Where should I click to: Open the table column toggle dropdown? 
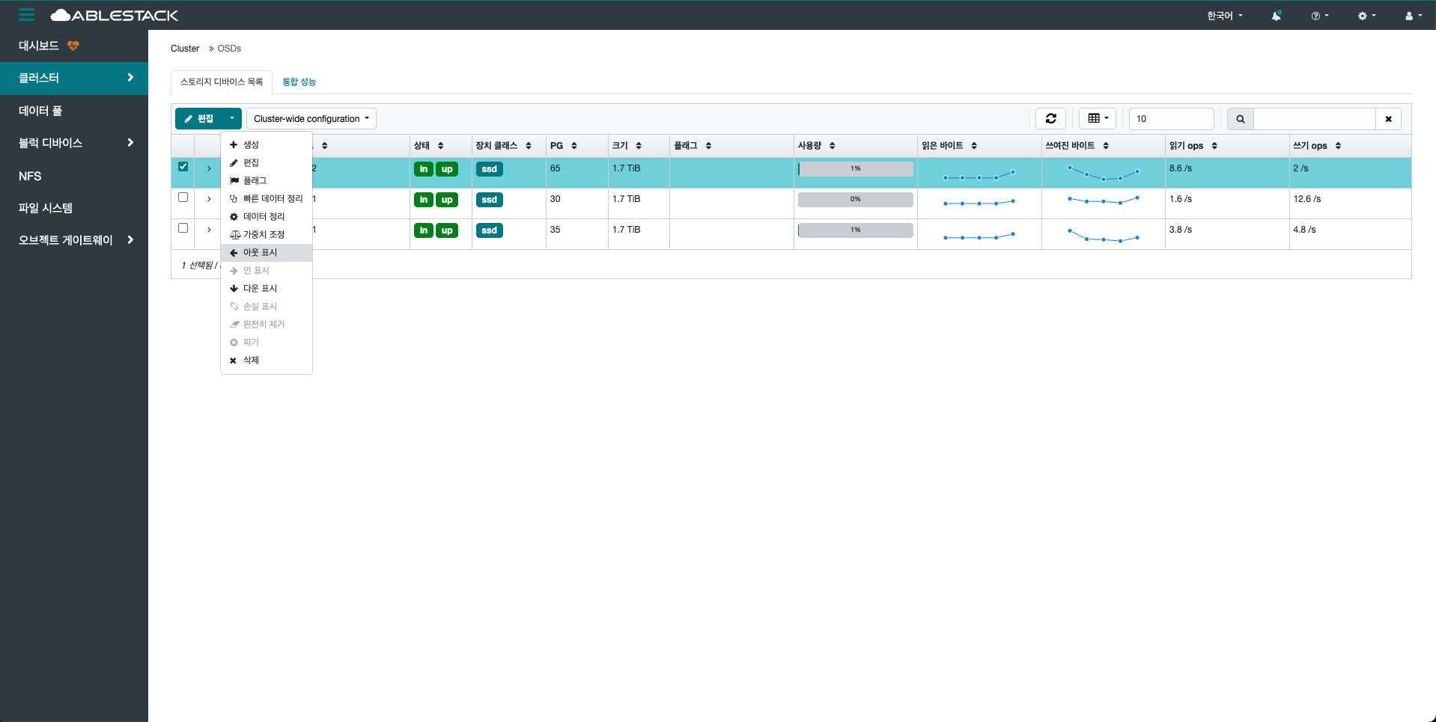(1098, 118)
